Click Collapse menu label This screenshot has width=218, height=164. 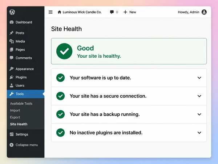click(x=27, y=145)
